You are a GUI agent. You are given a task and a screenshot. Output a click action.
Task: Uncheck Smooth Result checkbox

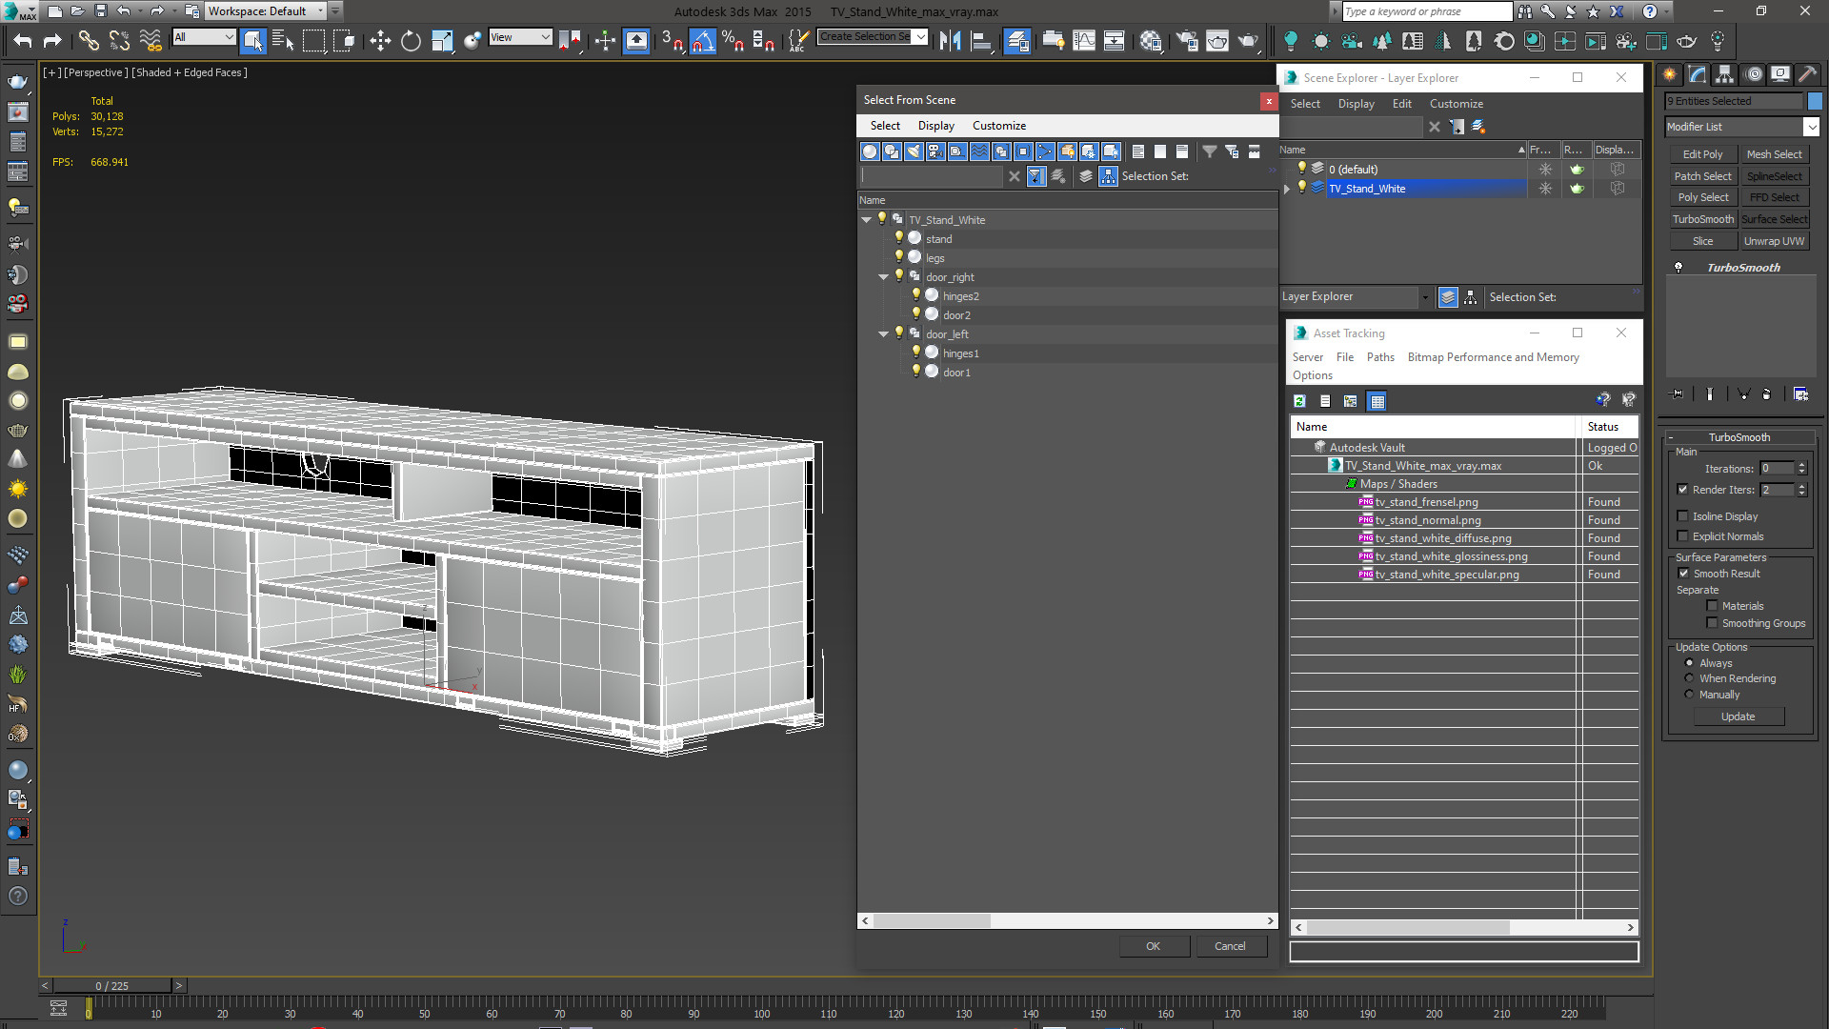(1683, 574)
